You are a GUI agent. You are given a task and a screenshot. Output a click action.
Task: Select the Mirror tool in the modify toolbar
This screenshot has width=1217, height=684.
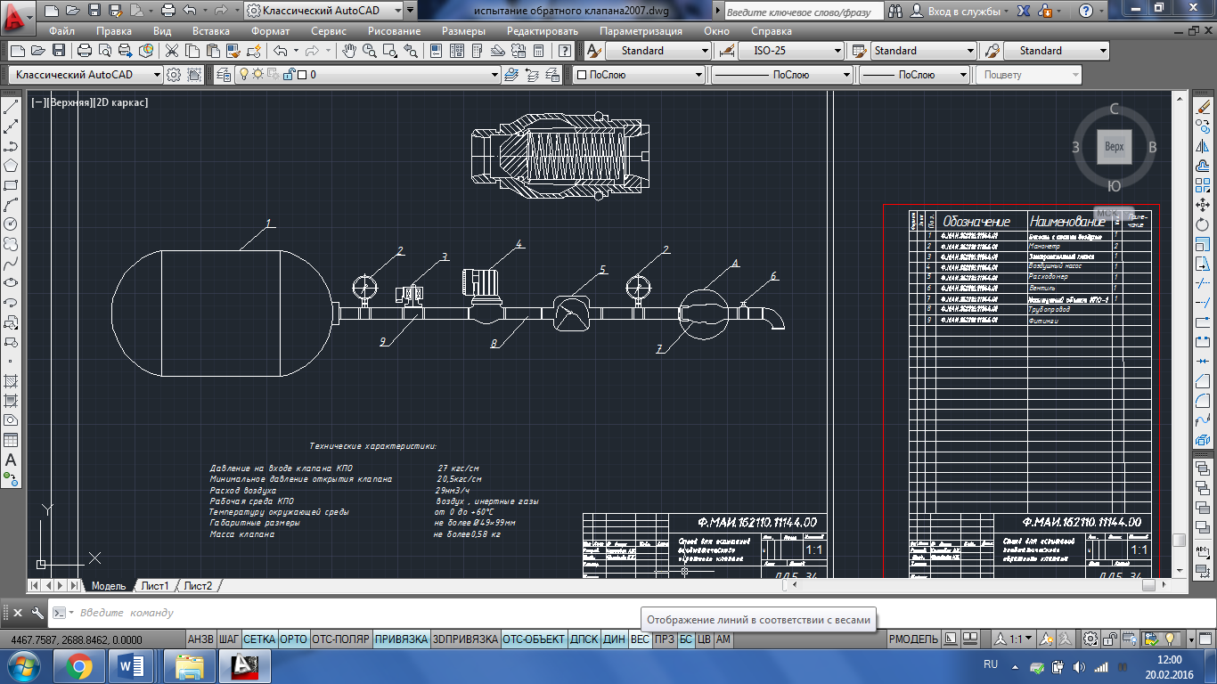1203,147
